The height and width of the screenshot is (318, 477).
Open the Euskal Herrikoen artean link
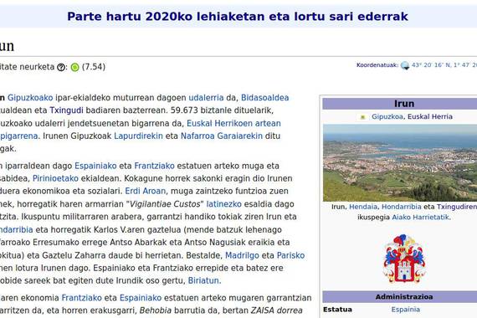tap(233, 123)
